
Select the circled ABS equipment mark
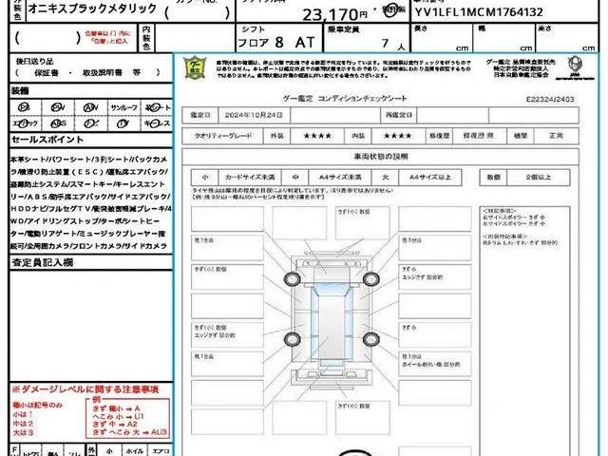pyautogui.click(x=58, y=123)
